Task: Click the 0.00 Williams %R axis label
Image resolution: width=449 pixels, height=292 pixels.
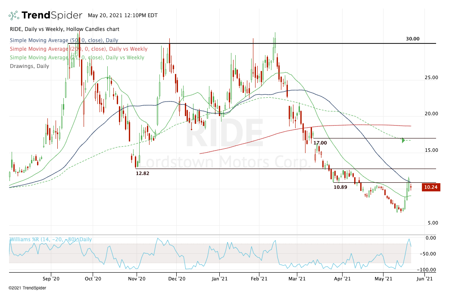Action: 430,238
